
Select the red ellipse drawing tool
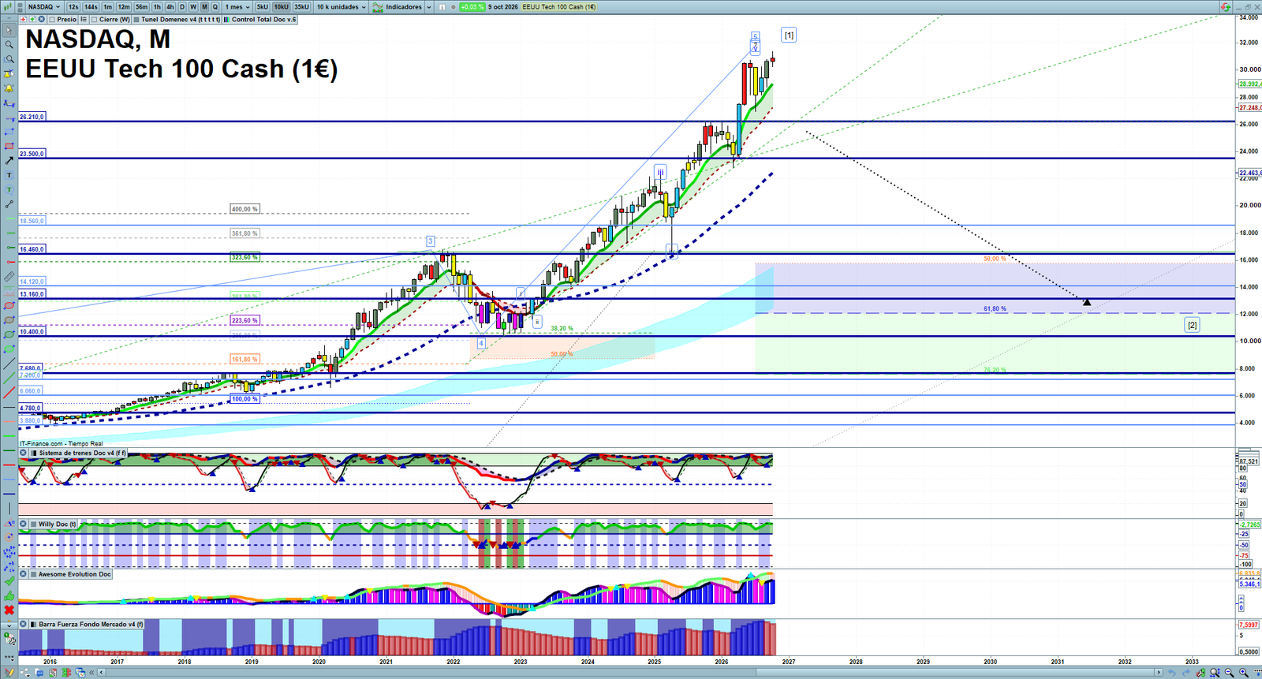pyautogui.click(x=9, y=305)
